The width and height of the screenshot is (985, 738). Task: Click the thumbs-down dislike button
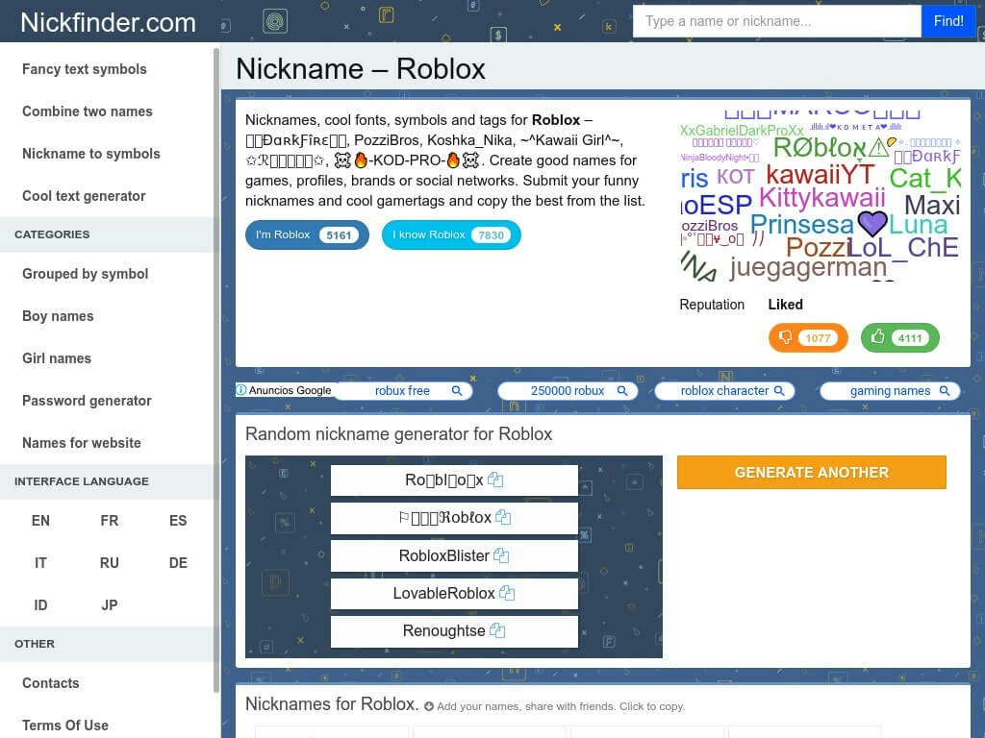click(808, 337)
